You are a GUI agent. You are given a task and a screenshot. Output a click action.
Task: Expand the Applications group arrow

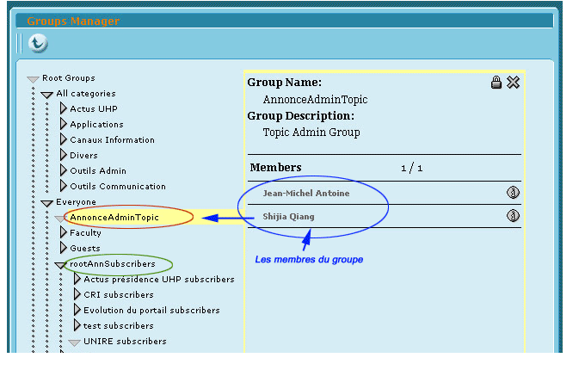tap(64, 125)
